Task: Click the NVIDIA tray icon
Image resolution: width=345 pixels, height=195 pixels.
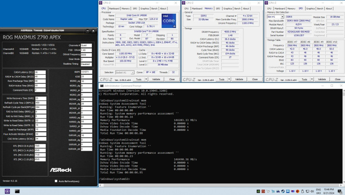Action: pos(258,191)
